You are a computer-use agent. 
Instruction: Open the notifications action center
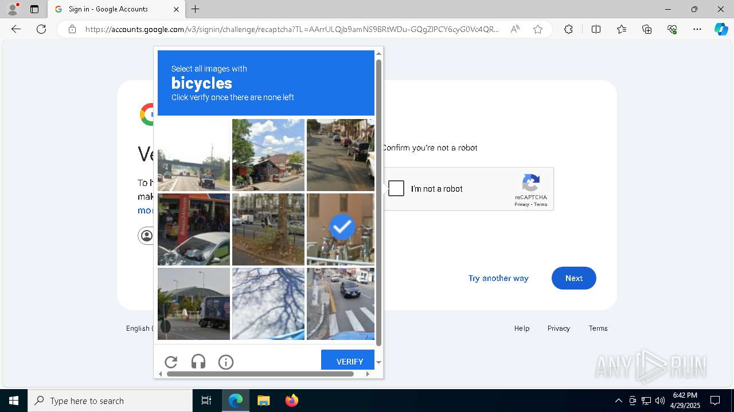(715, 401)
